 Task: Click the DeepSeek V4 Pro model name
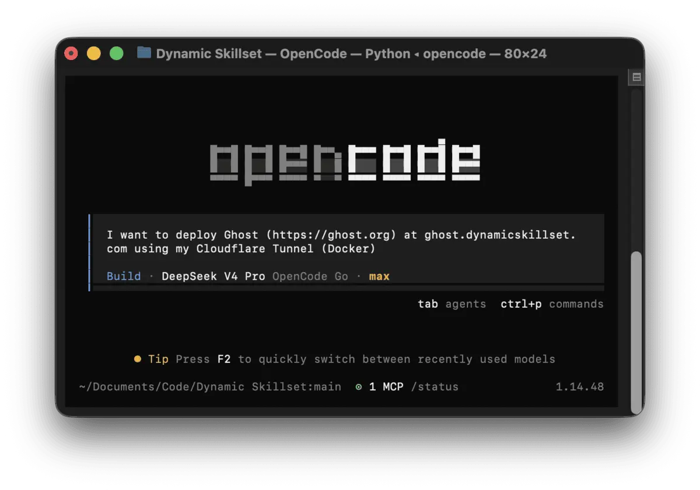[x=213, y=276]
